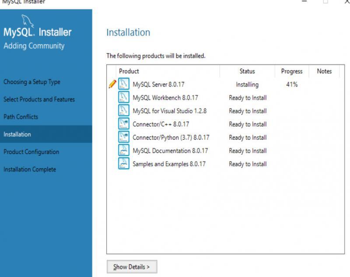Open the Path Conflicts step
350x277 pixels.
coord(21,116)
